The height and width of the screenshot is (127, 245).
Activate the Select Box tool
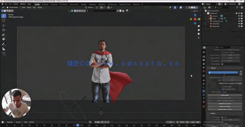pos(4,16)
